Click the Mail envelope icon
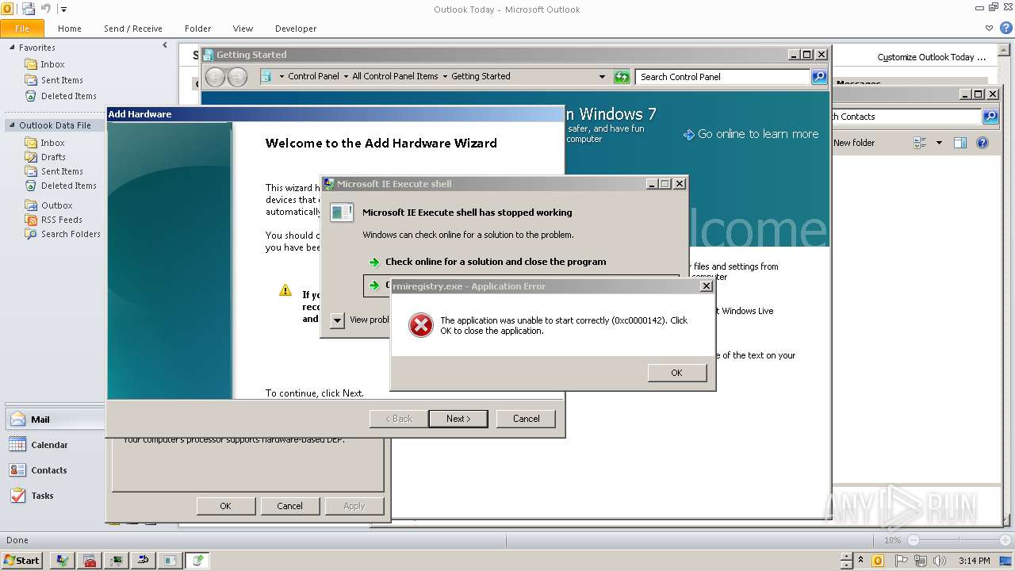This screenshot has width=1015, height=571. 17,420
